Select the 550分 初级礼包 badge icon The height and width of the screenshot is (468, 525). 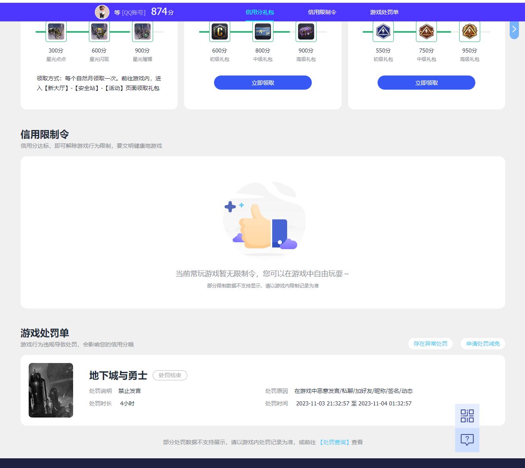coord(383,31)
